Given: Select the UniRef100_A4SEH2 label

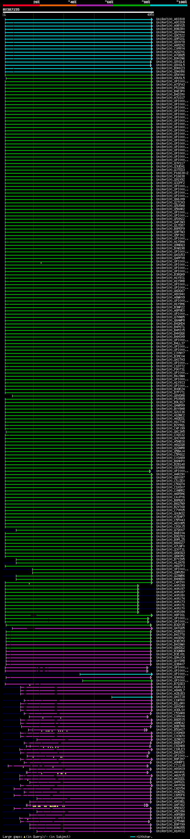Looking at the screenshot, I should (x=170, y=638).
